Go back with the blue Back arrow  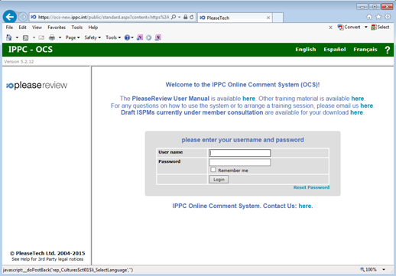point(10,17)
